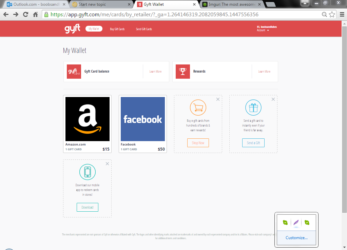This screenshot has height=250, width=347.
Task: Open Send Gift Cards in navigation
Action: pos(144,29)
